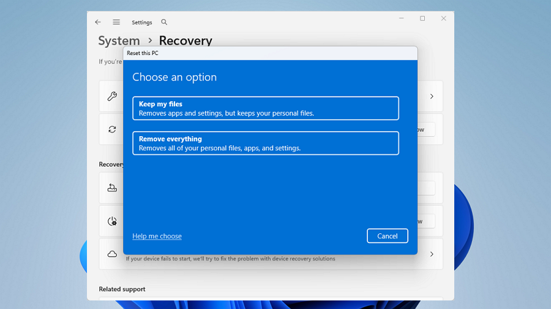
Task: Close the Settings window
Action: pyautogui.click(x=444, y=19)
